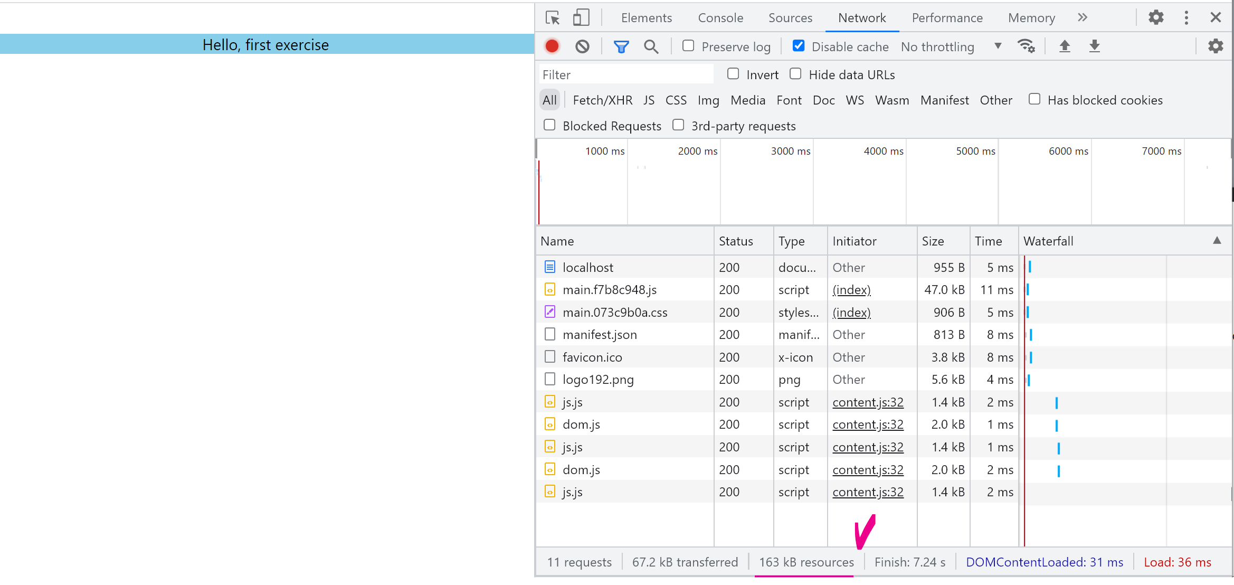
Task: Filter requests by Fetch/XHR type
Action: 602,100
